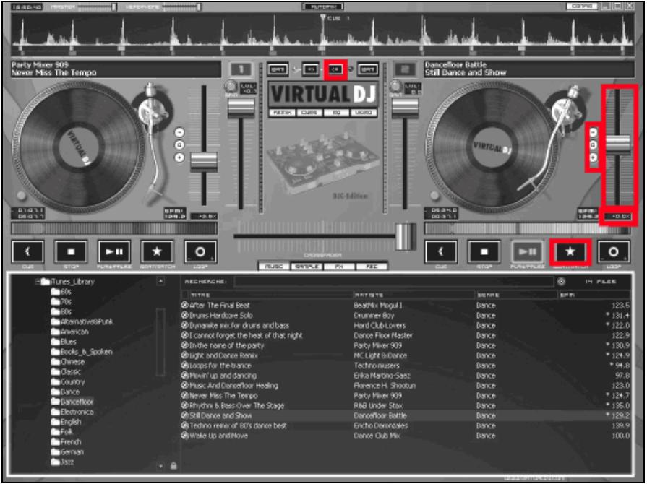Adjust the Master volume slider

click(x=97, y=7)
